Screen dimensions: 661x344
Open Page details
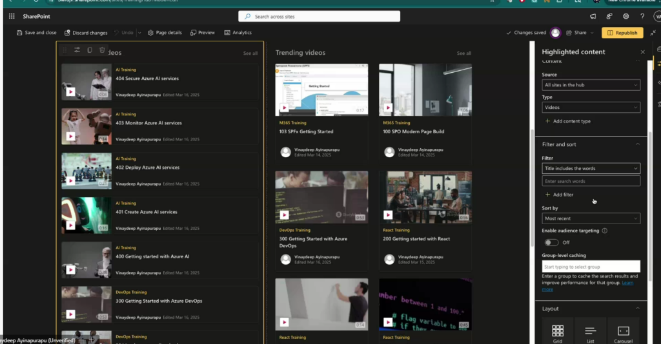pos(165,33)
